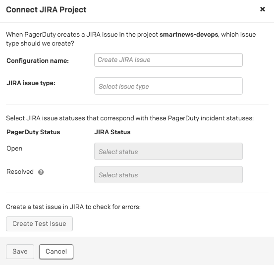Cancel the JIRA project connection
The width and height of the screenshot is (274, 265).
(x=56, y=252)
